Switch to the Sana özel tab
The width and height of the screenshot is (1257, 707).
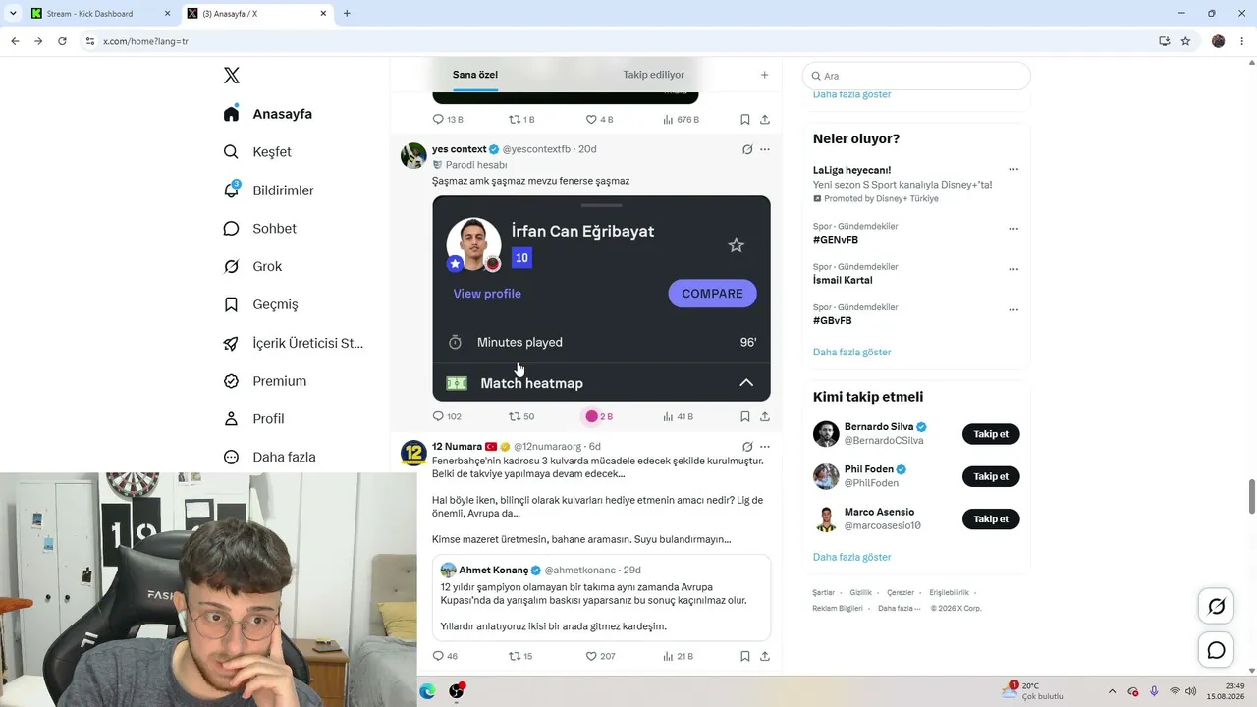tap(475, 75)
